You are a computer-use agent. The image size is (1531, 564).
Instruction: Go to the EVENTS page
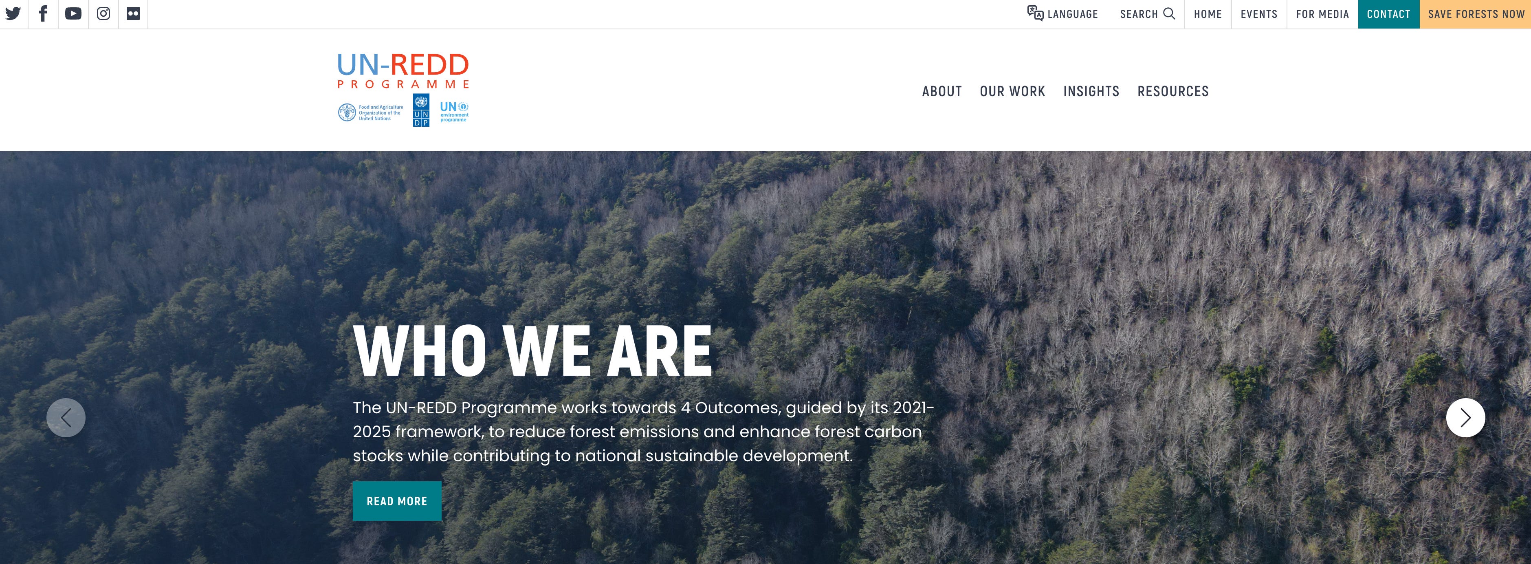pyautogui.click(x=1259, y=14)
